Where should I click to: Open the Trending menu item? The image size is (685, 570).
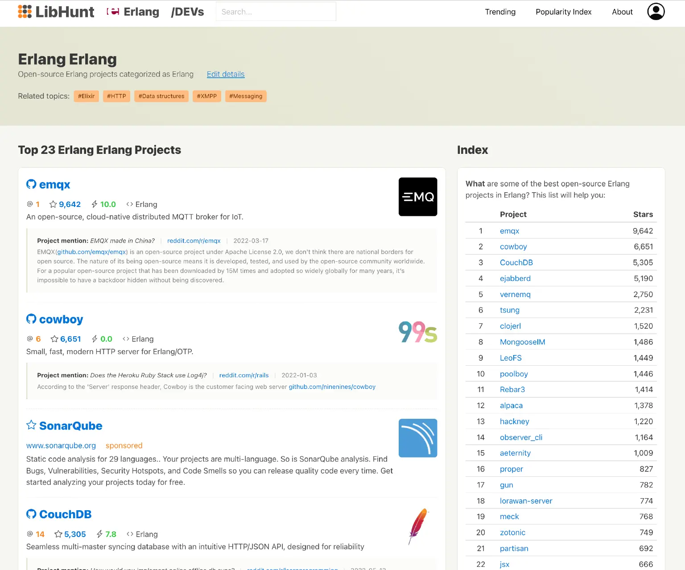[x=500, y=12]
